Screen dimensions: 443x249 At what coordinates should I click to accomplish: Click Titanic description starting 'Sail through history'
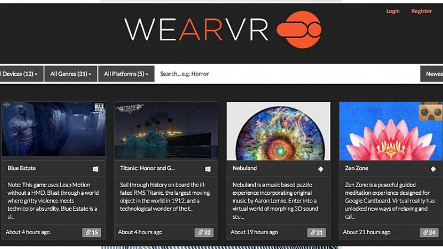(165, 197)
